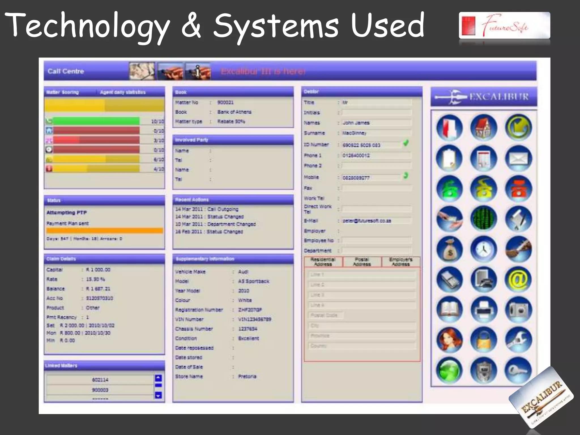Image resolution: width=580 pixels, height=435 pixels.
Task: Click the ID Number field
Action: click(372, 145)
